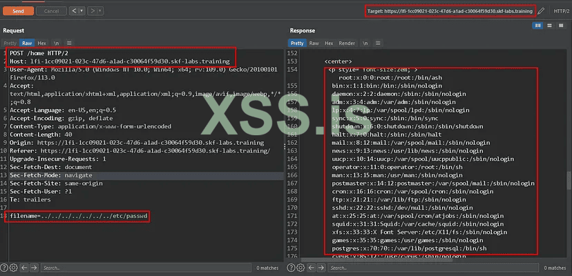The height and width of the screenshot is (276, 572).
Task: Open Response panel hamburger options menu
Action: (x=379, y=43)
